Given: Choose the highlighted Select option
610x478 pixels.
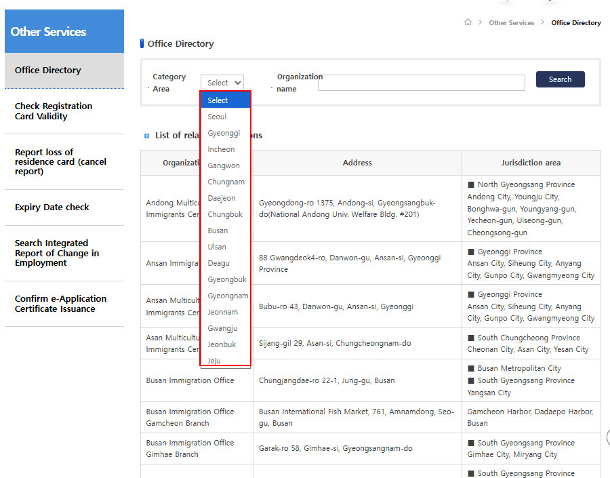Looking at the screenshot, I should pos(218,100).
